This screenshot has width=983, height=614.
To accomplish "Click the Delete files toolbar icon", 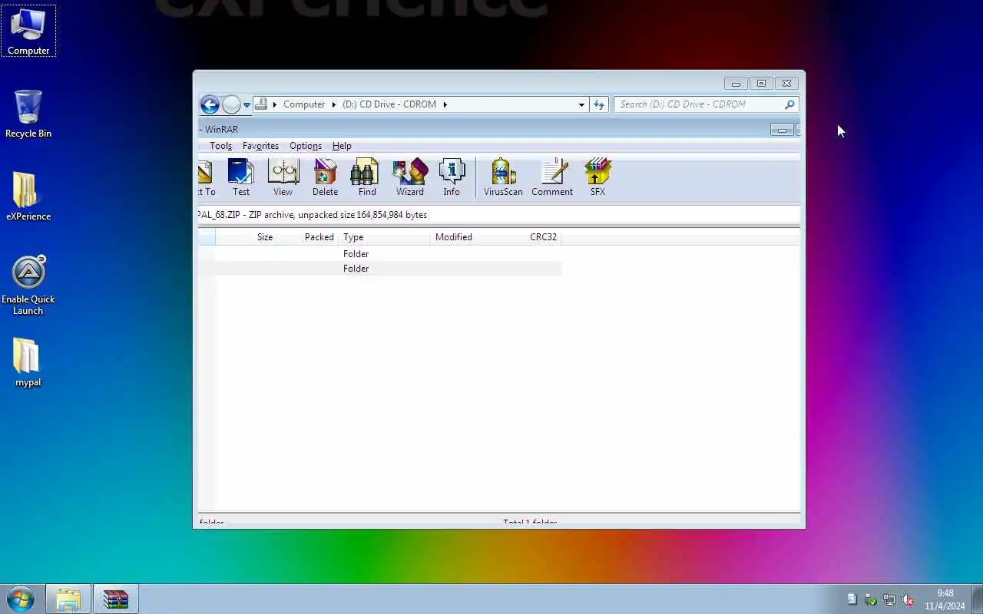I will pyautogui.click(x=325, y=178).
